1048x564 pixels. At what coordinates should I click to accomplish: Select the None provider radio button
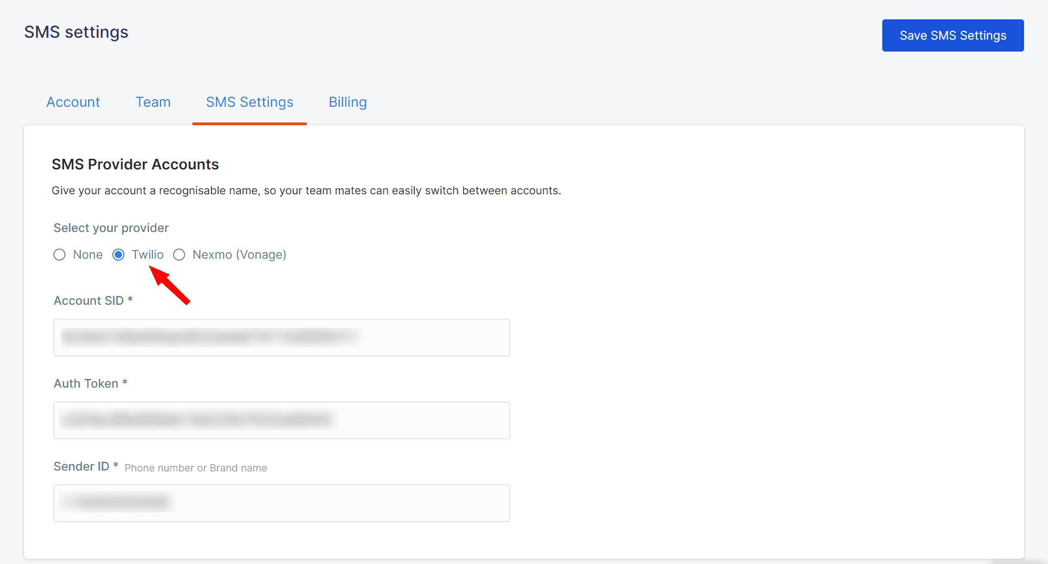click(59, 255)
